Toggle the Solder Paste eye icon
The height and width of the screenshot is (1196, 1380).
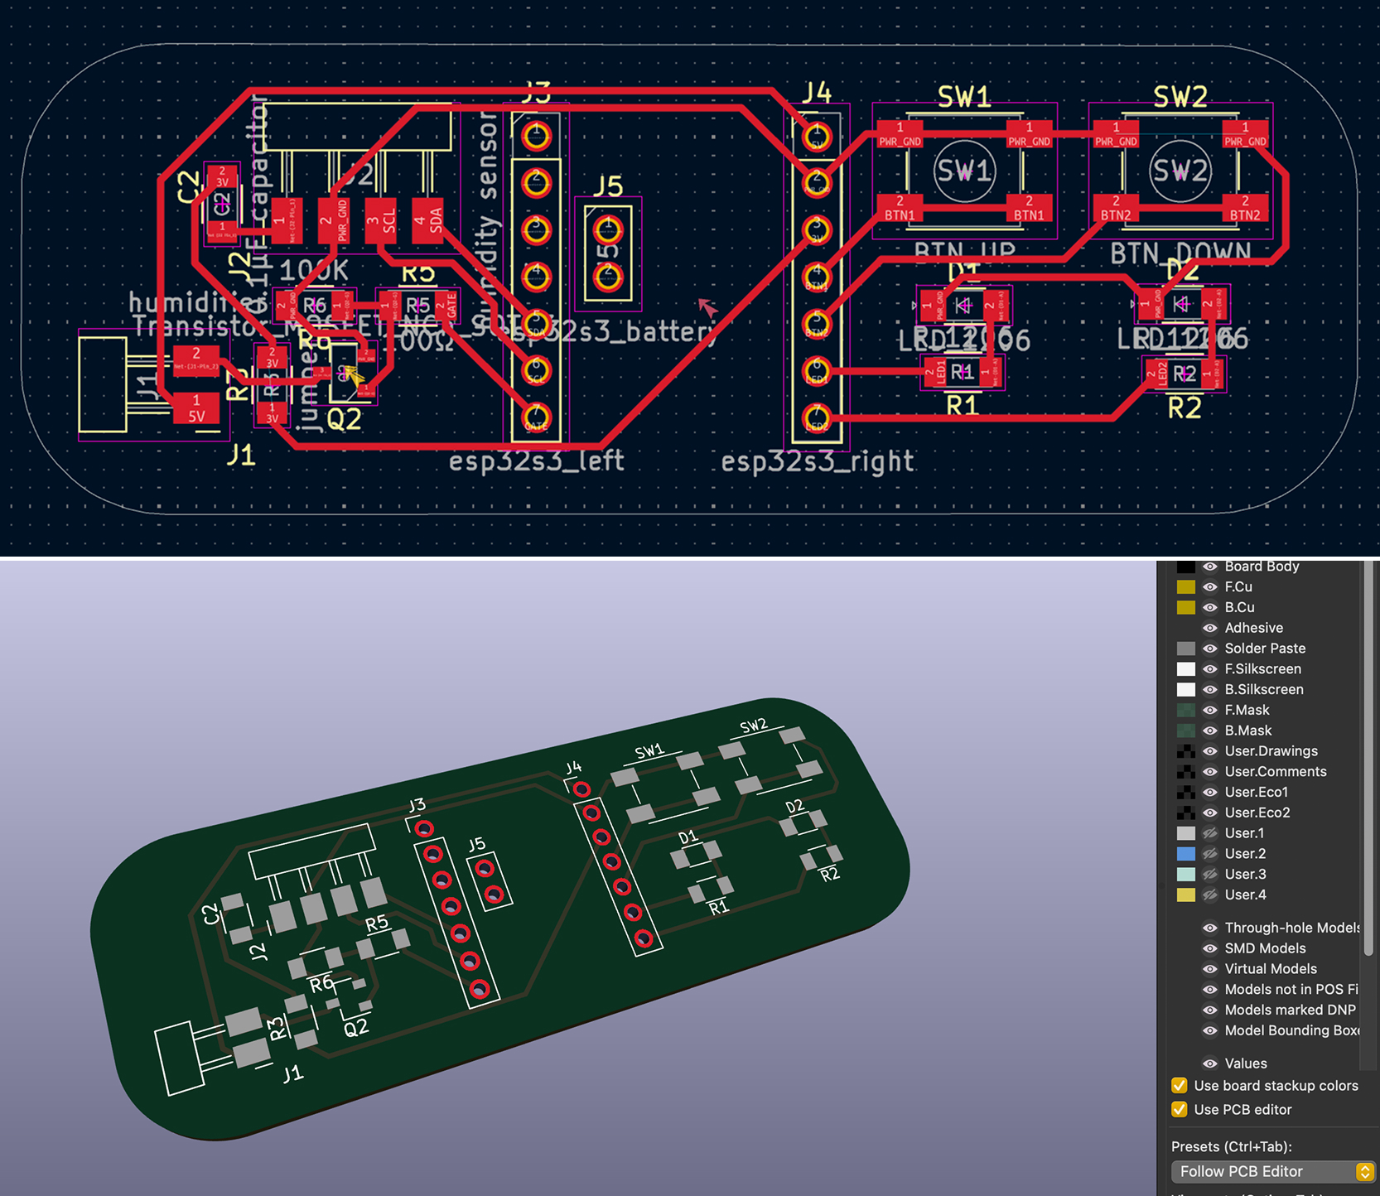coord(1209,649)
